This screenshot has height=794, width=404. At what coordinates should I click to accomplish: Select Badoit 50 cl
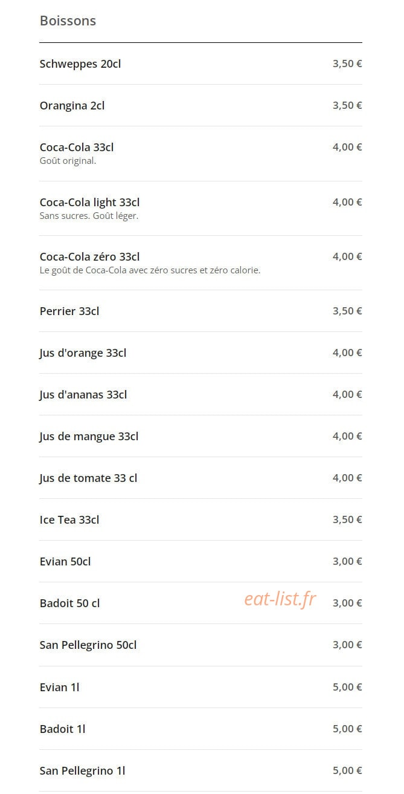(200, 603)
